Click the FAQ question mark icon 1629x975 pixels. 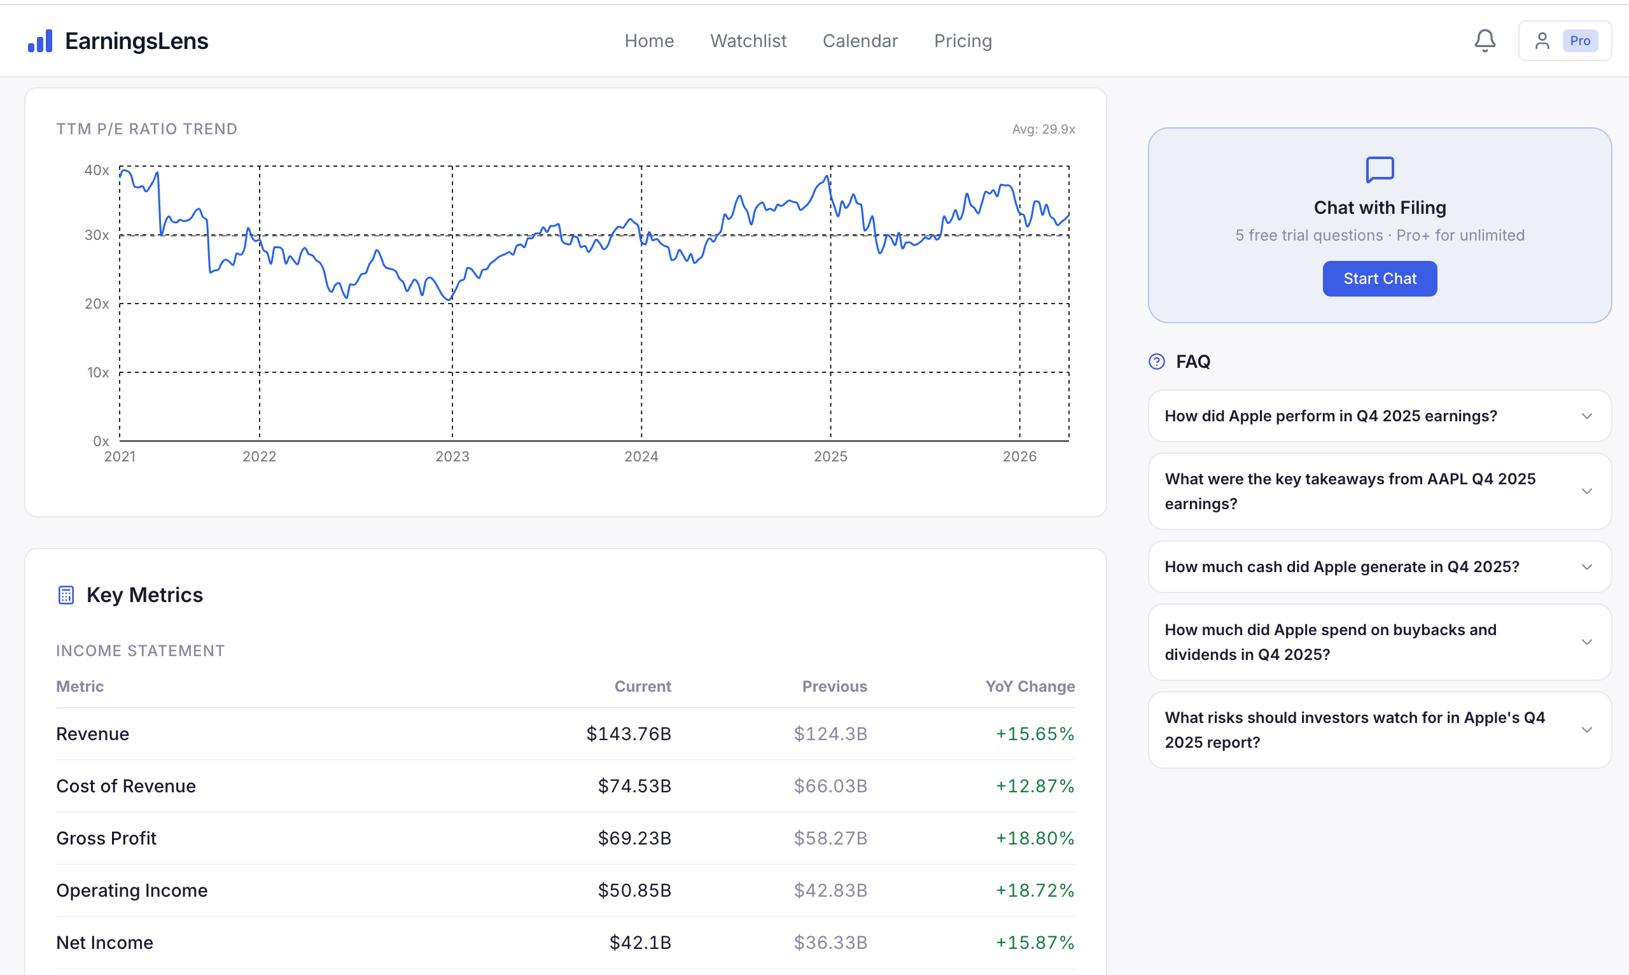pyautogui.click(x=1157, y=361)
